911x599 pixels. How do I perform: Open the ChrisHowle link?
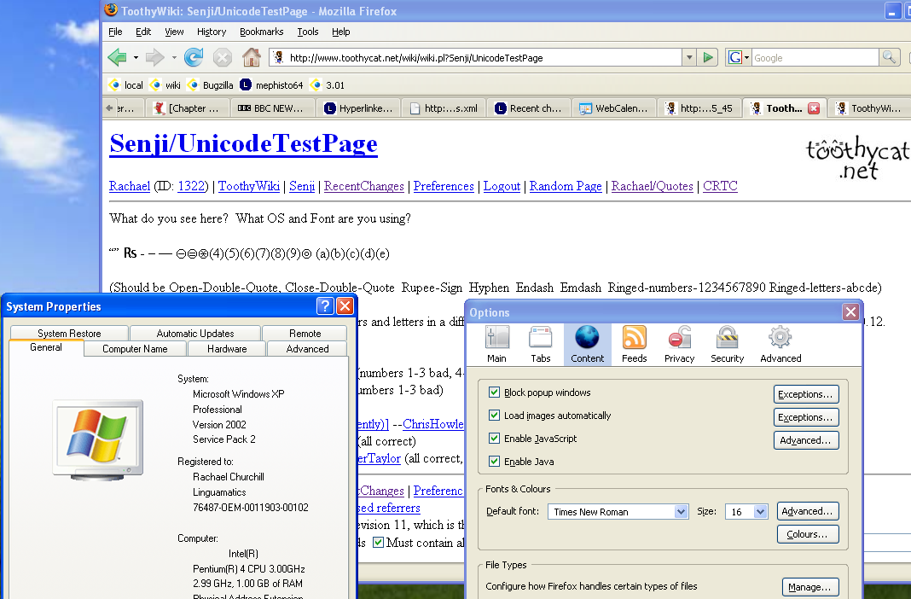pyautogui.click(x=432, y=424)
